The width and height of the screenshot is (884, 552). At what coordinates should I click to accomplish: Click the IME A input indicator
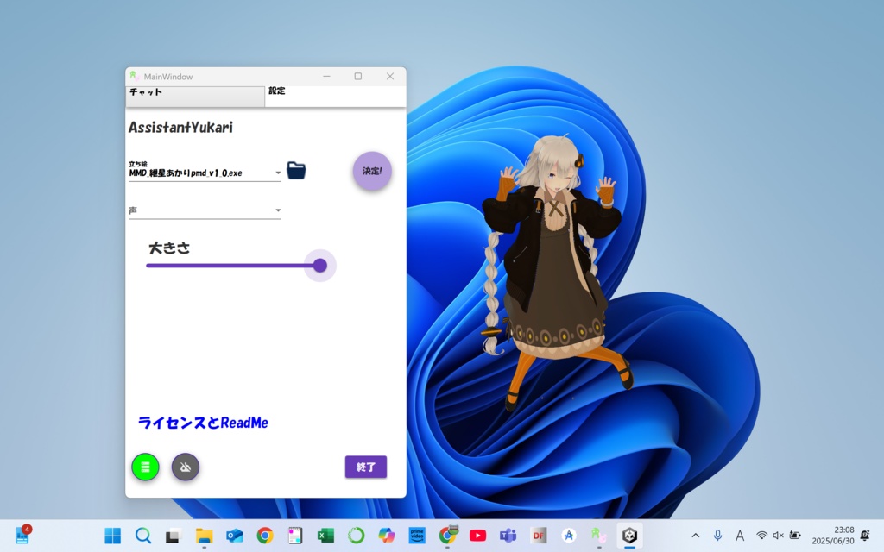(740, 536)
